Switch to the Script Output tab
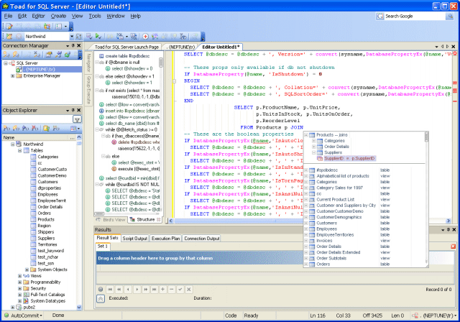 [x=135, y=239]
